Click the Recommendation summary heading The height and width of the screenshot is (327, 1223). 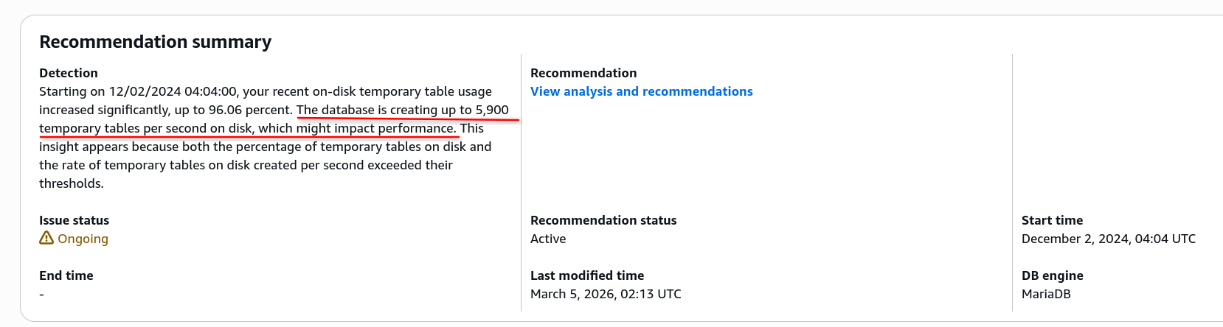coord(155,42)
